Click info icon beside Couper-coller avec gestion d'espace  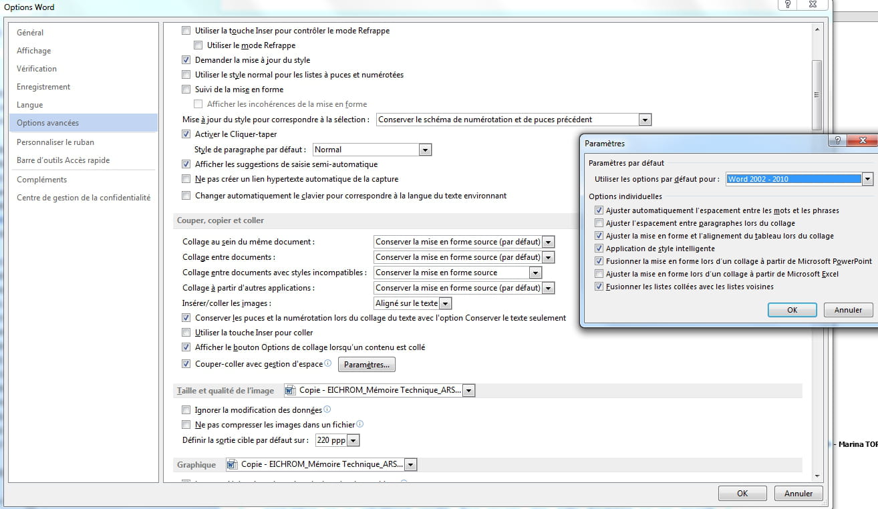[328, 363]
